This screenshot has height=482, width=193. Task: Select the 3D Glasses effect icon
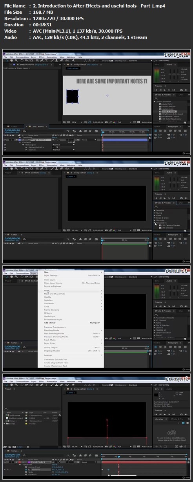pos(160,228)
